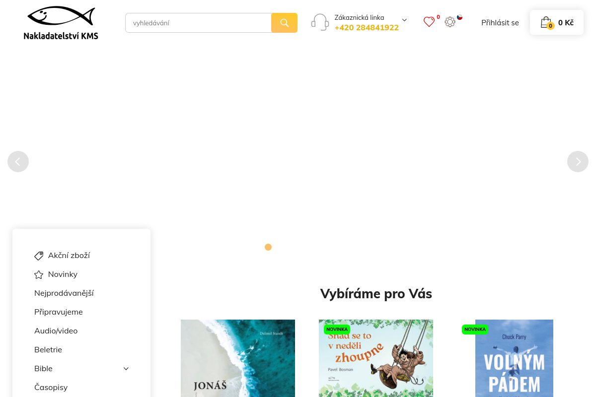The height and width of the screenshot is (397, 596).
Task: Show previous banner slide arrow
Action: (18, 161)
